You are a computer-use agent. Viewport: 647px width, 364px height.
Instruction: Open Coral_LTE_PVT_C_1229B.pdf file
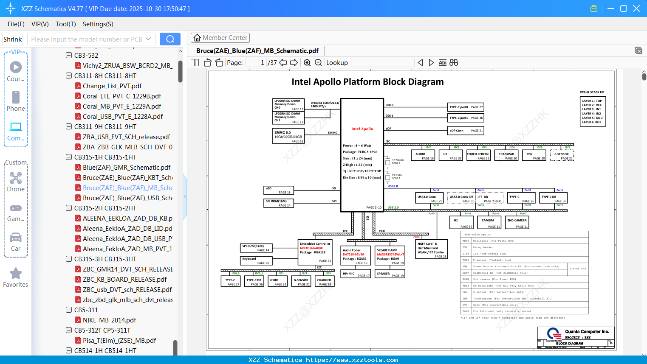click(x=122, y=96)
